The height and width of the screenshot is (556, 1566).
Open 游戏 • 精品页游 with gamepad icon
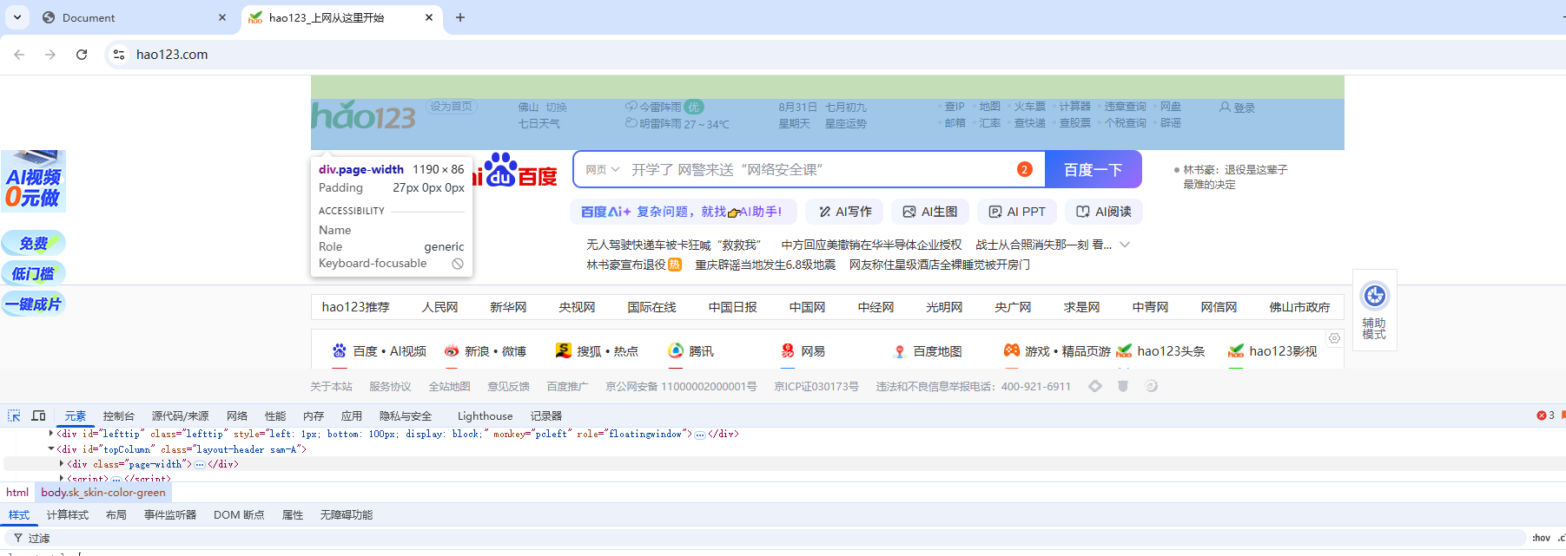pos(1057,351)
